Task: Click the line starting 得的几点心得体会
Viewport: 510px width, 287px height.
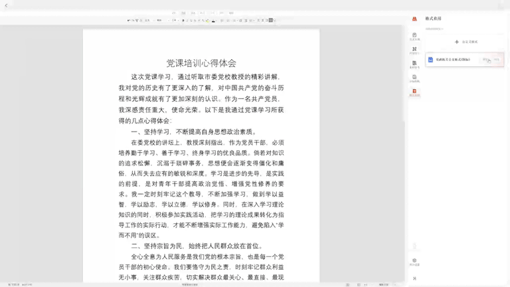Action: [x=145, y=121]
